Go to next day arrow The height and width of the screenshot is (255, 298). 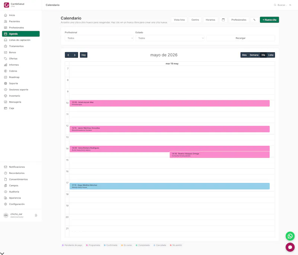(x=75, y=55)
